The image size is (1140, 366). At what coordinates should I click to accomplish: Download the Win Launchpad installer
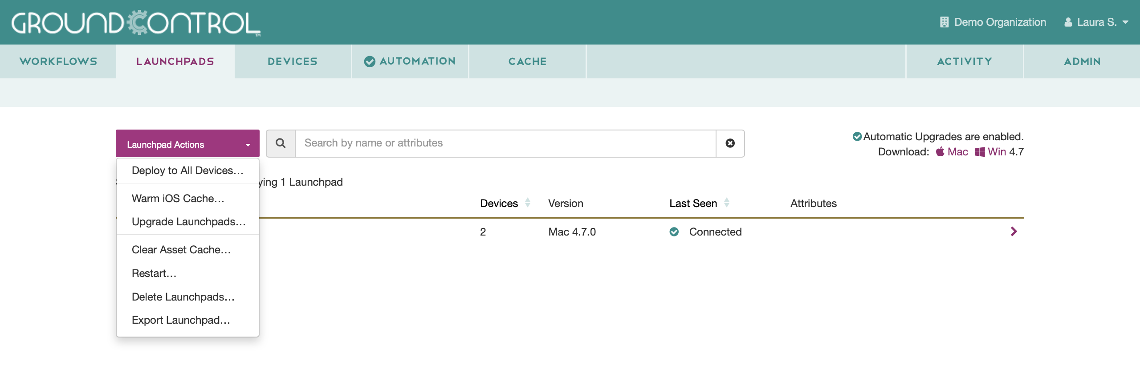pyautogui.click(x=991, y=152)
